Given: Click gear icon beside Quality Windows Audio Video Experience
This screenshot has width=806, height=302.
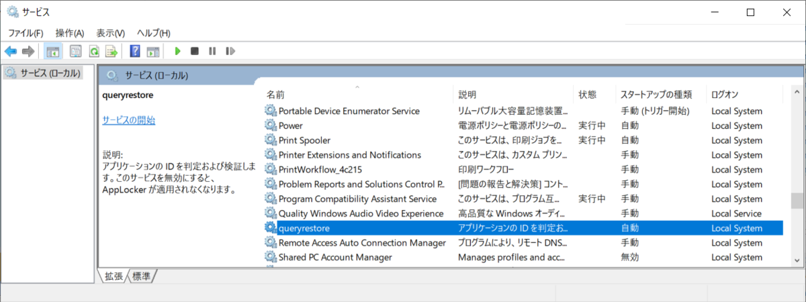Looking at the screenshot, I should tap(271, 213).
